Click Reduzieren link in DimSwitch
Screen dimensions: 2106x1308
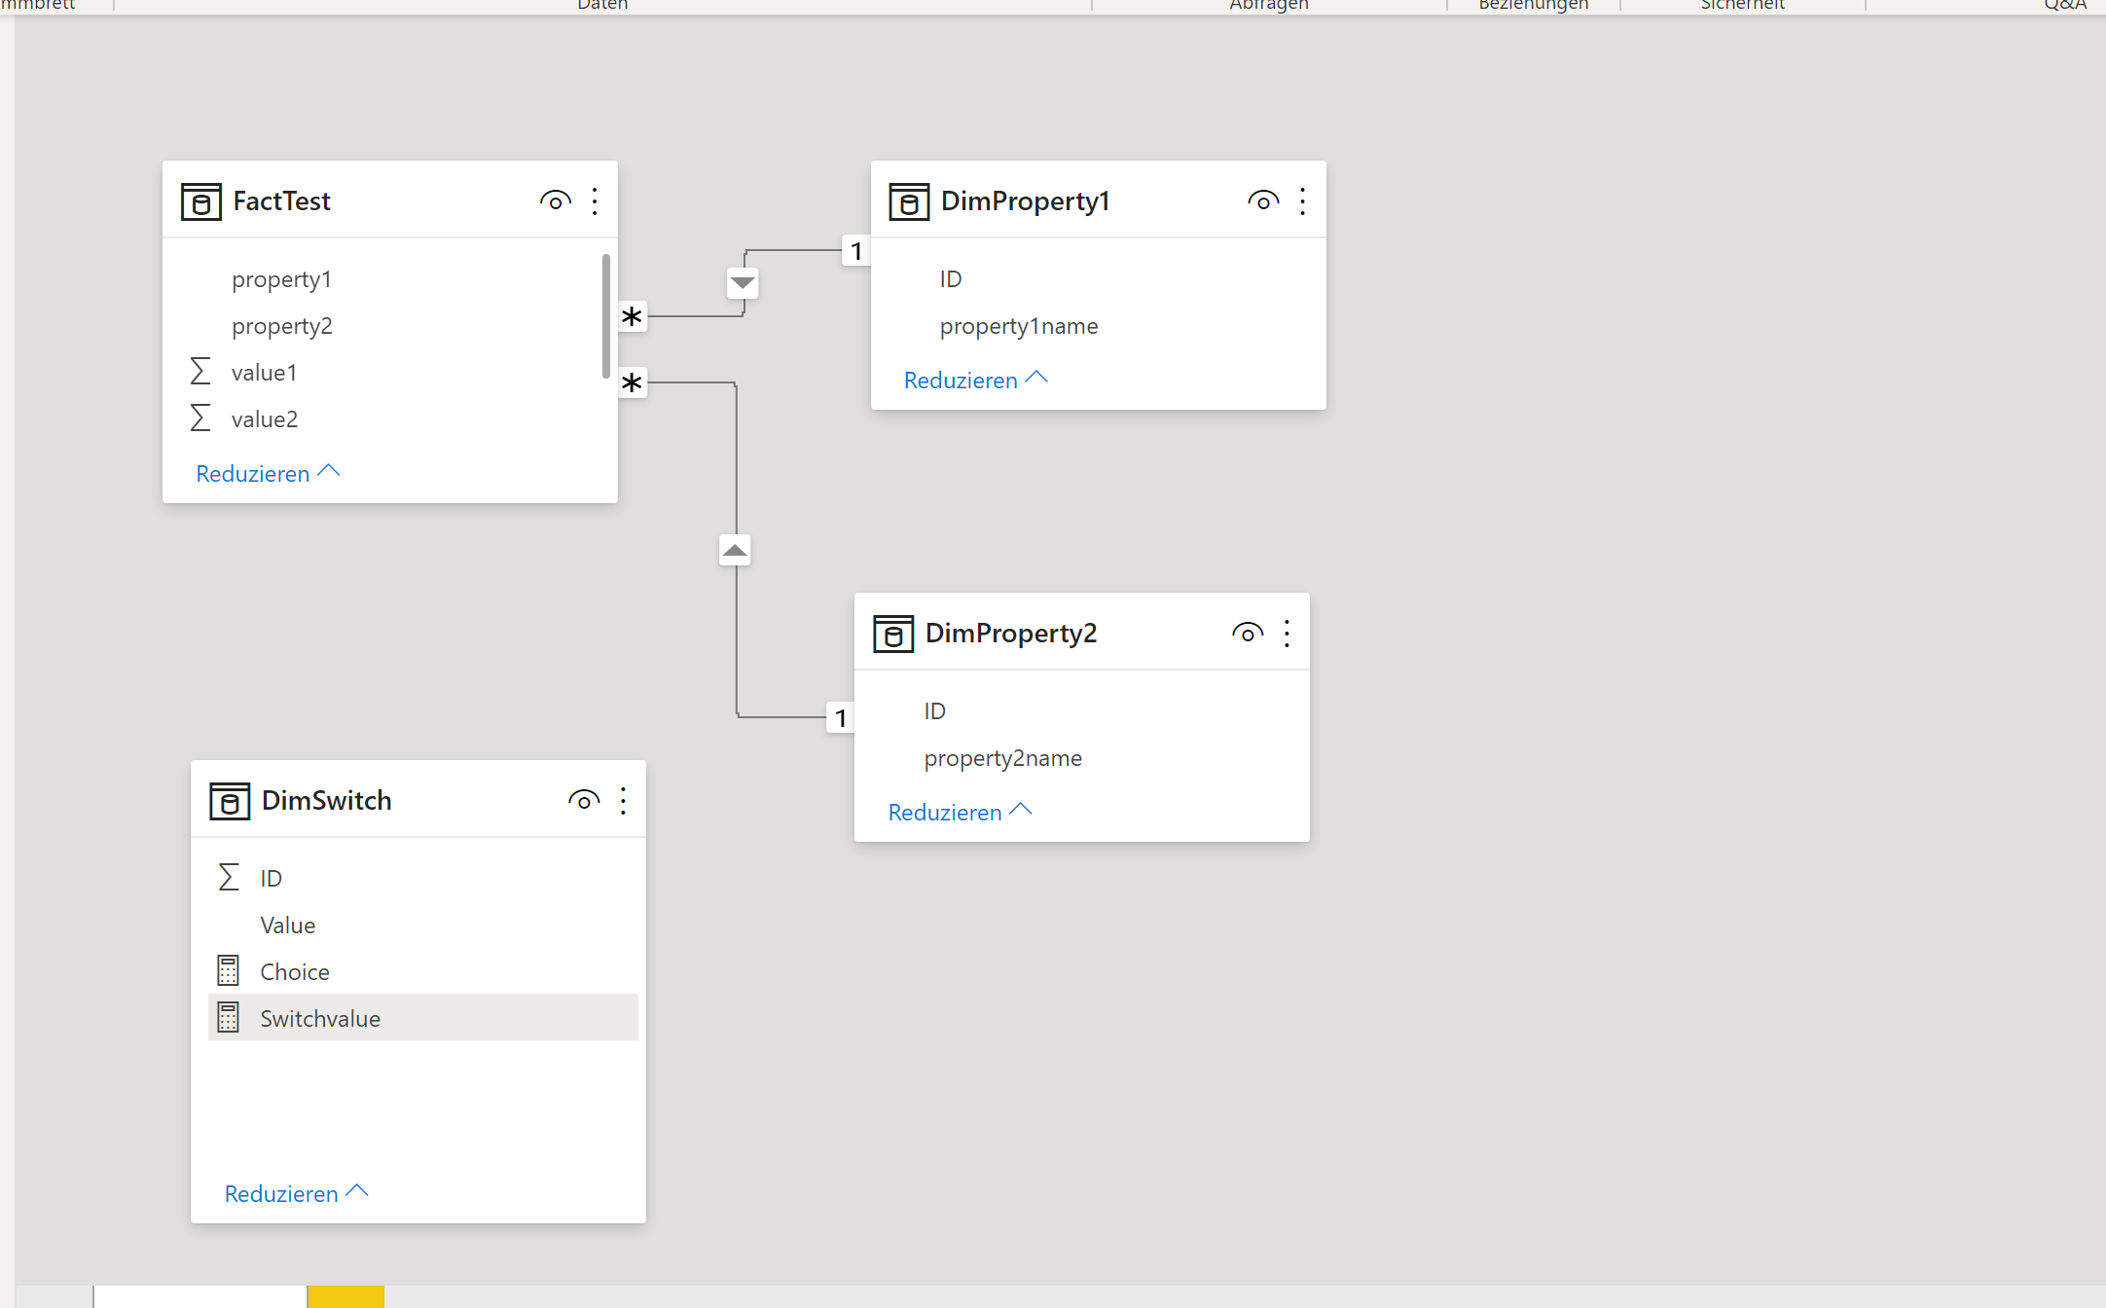[281, 1194]
